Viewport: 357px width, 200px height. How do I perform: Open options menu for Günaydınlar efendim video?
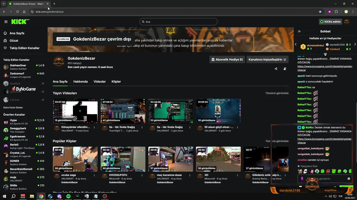(94, 127)
